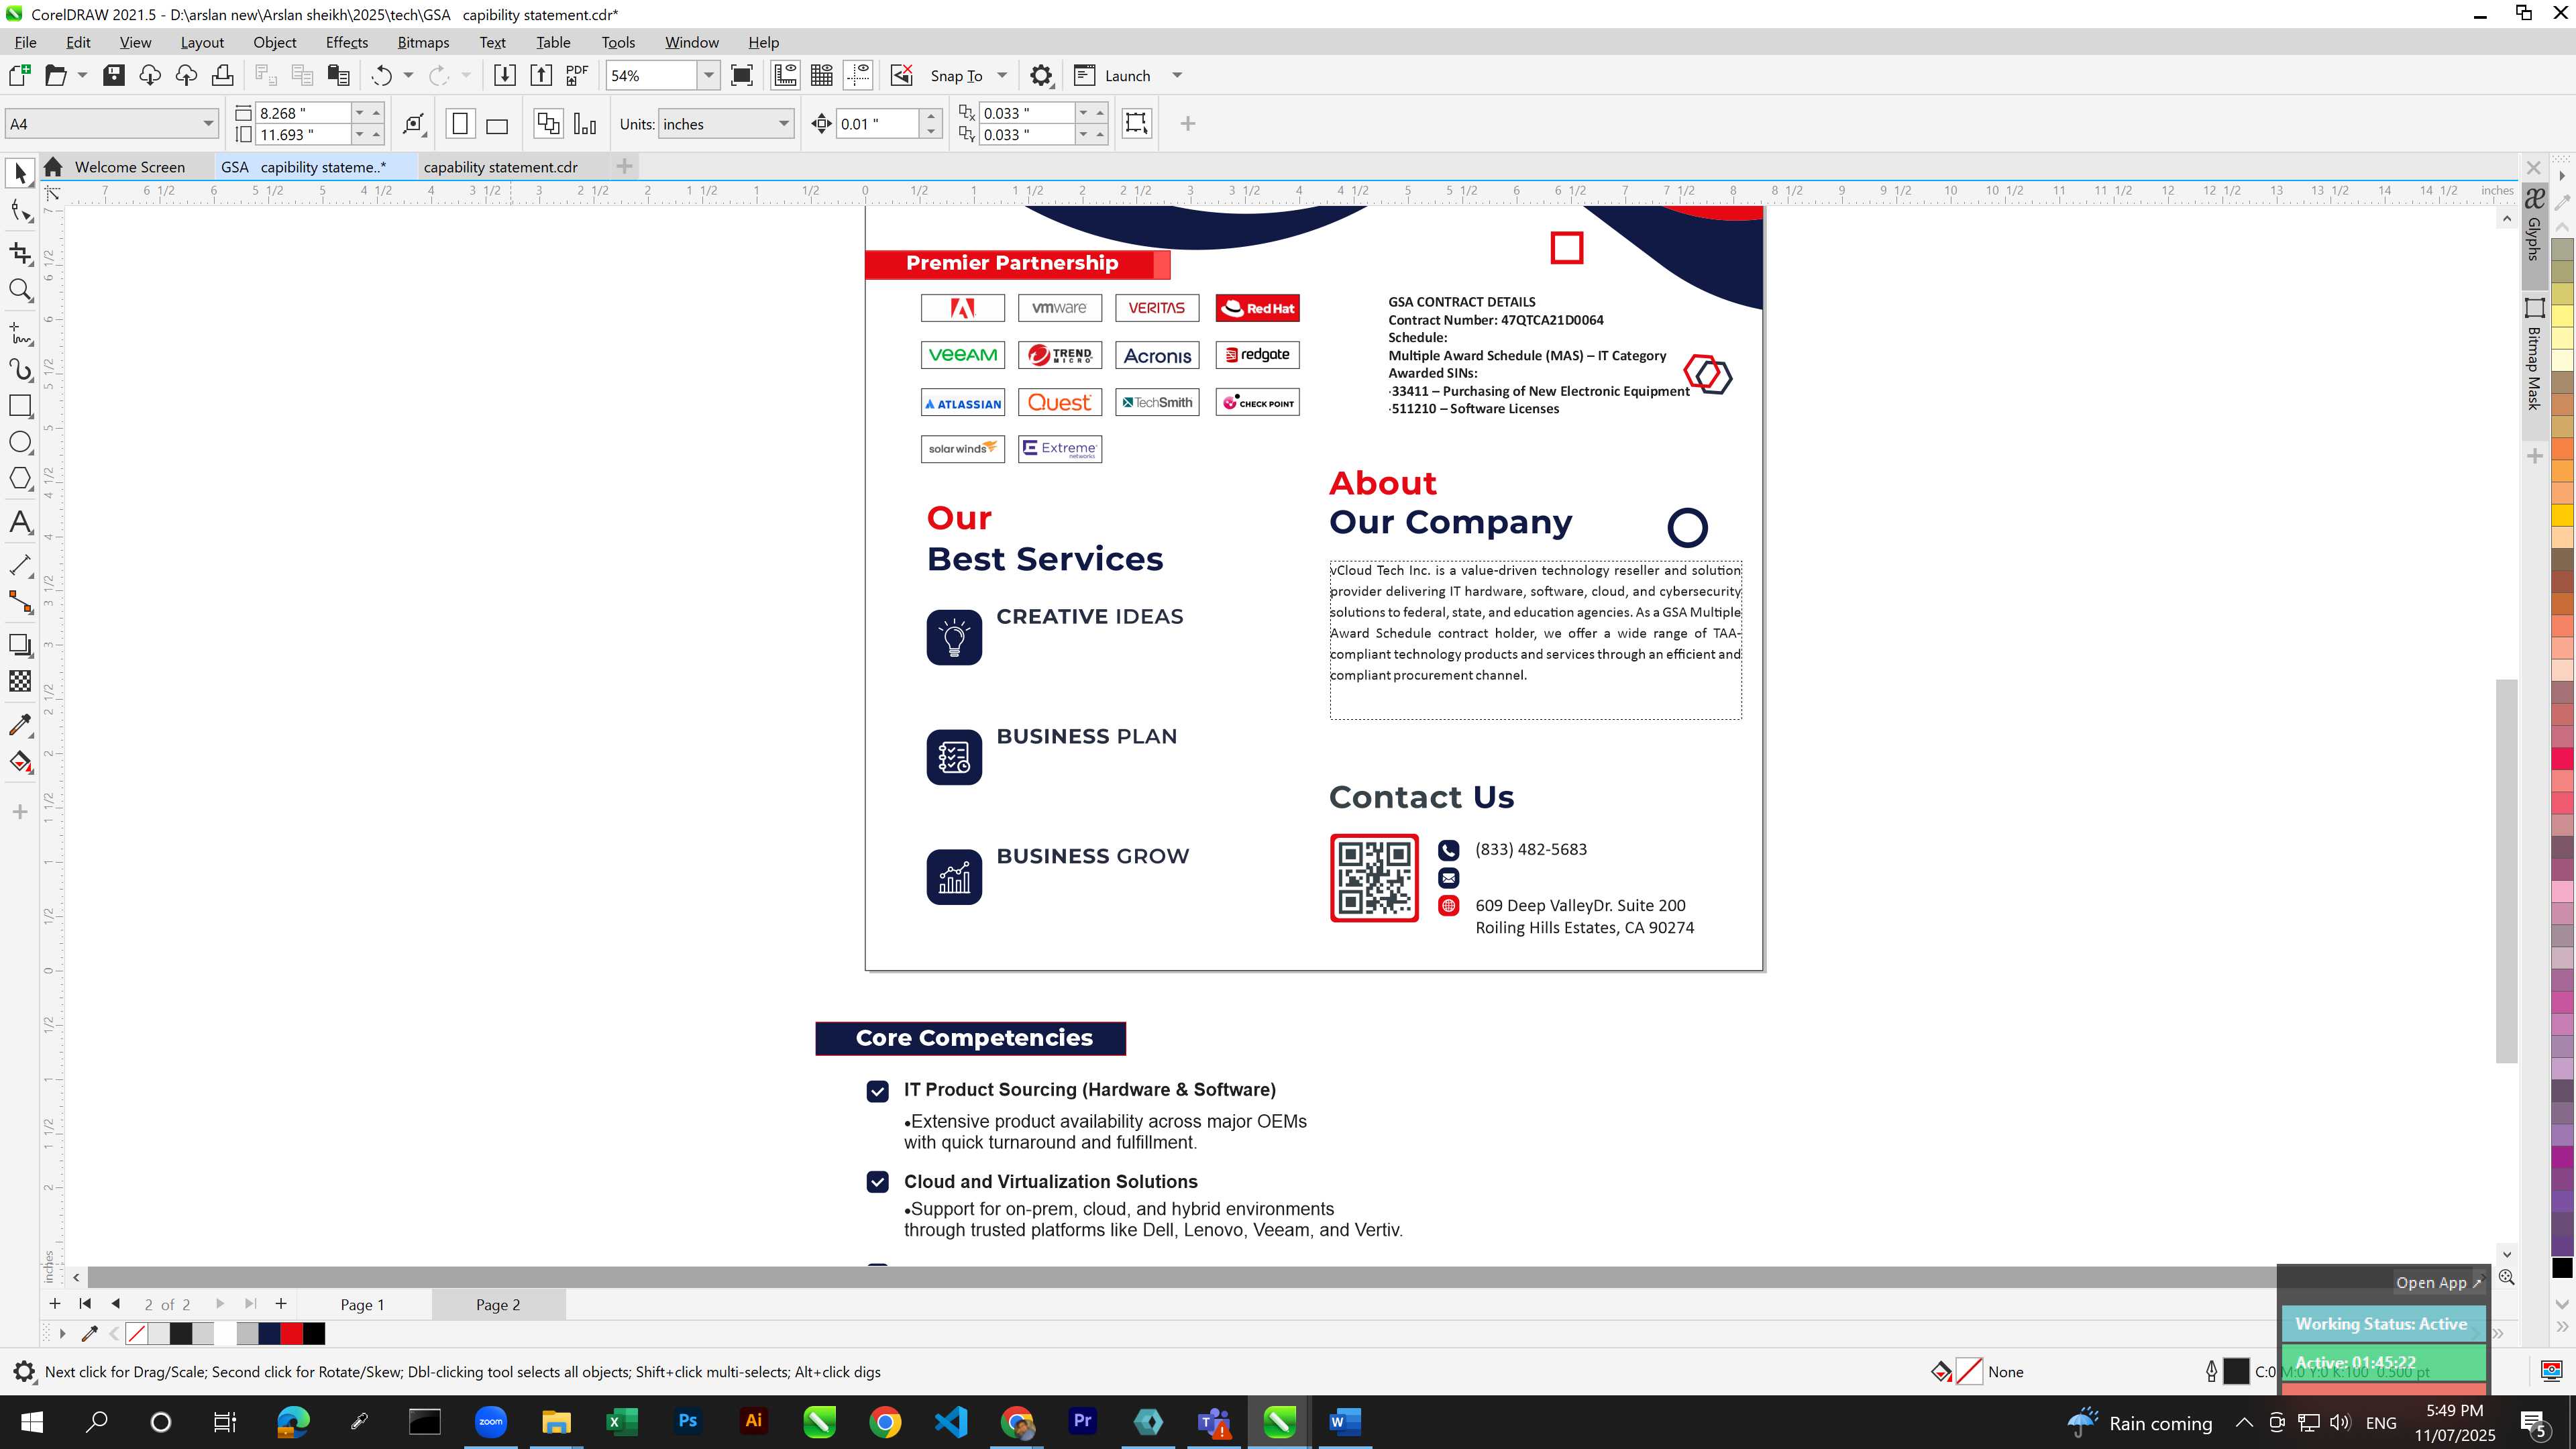Viewport: 2576px width, 1449px height.
Task: Click the Export icon
Action: click(x=541, y=75)
